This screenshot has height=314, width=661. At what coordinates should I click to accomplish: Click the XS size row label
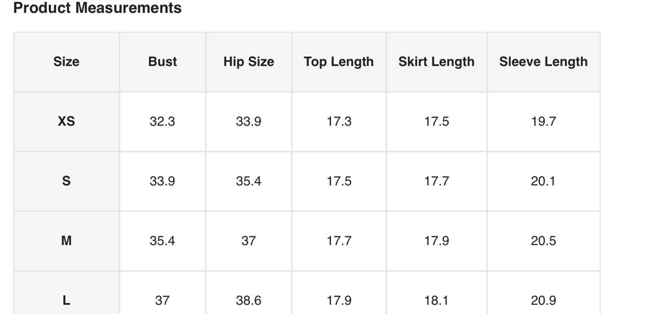[x=66, y=121]
